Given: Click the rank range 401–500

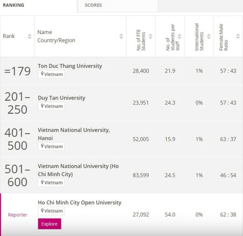Looking at the screenshot, I should pos(17,139).
